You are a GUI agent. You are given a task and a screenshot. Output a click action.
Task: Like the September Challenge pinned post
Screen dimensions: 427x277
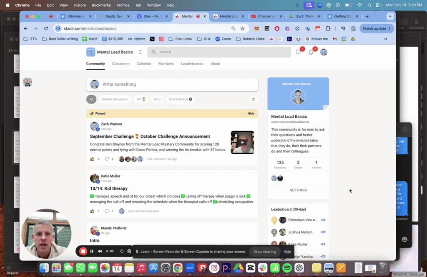pos(92,159)
